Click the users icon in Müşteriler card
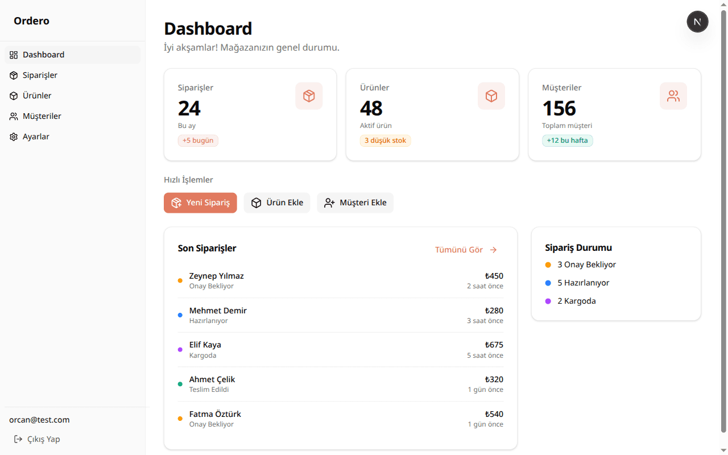The image size is (728, 455). (x=673, y=96)
